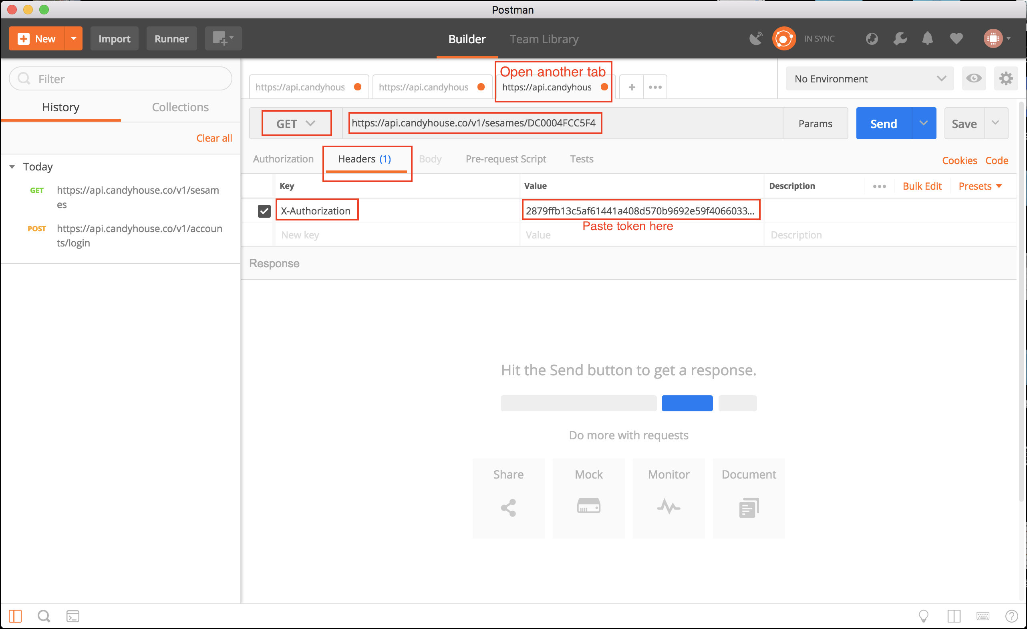The height and width of the screenshot is (629, 1027).
Task: Open settings wrench icon
Action: pos(900,39)
